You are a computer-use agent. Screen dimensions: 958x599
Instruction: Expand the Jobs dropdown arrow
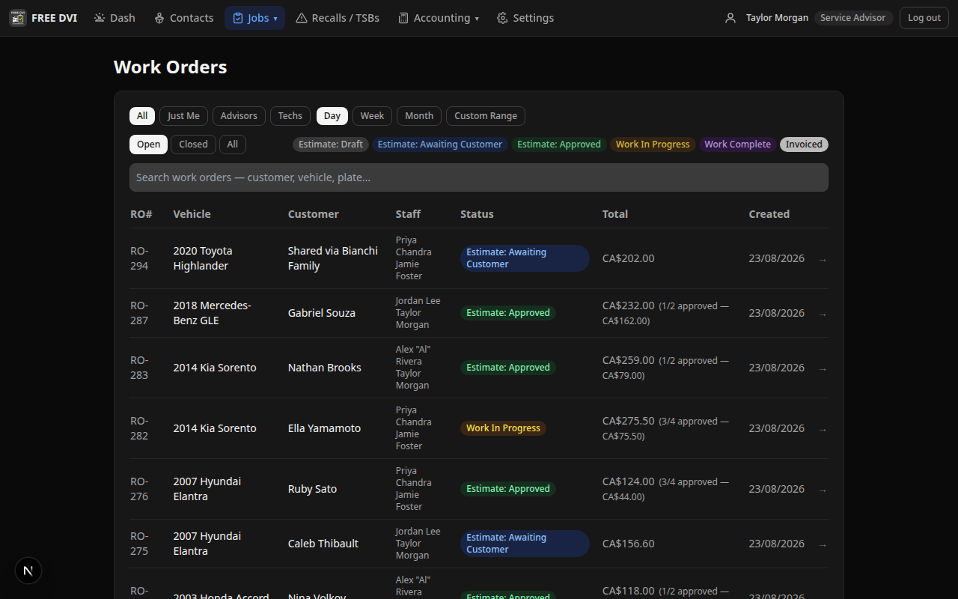click(275, 19)
